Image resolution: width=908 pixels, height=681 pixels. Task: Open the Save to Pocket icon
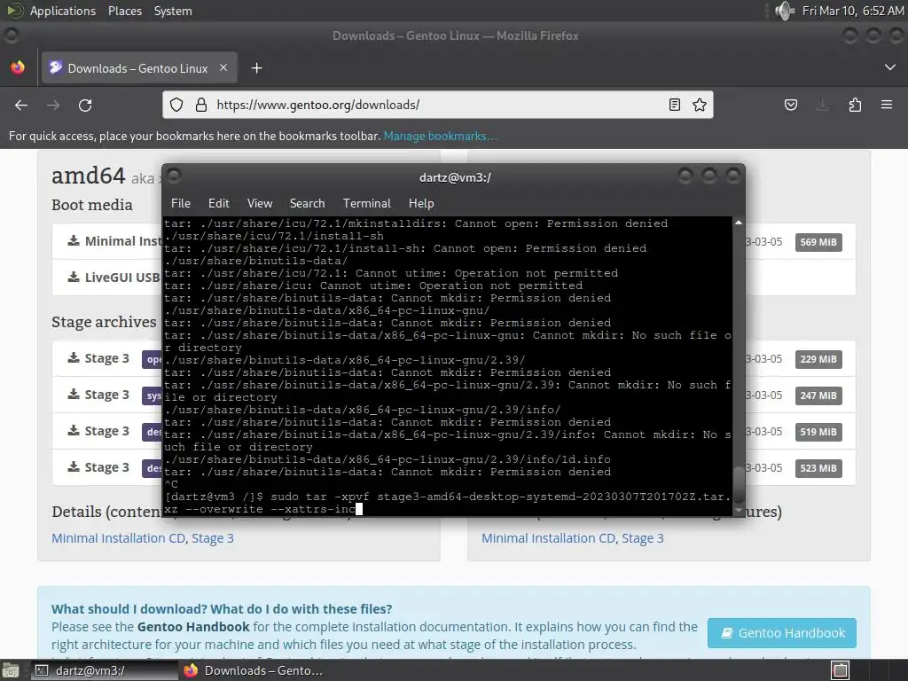click(790, 105)
